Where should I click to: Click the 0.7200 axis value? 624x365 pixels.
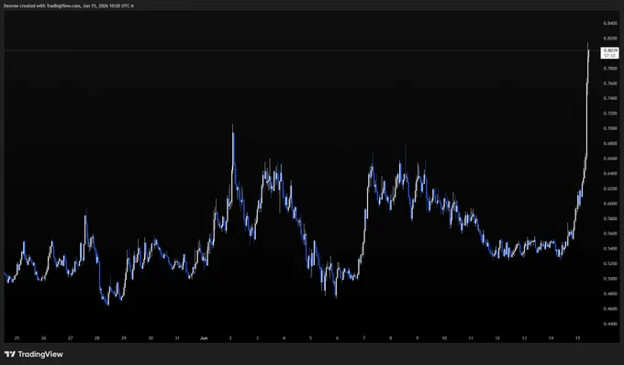610,114
